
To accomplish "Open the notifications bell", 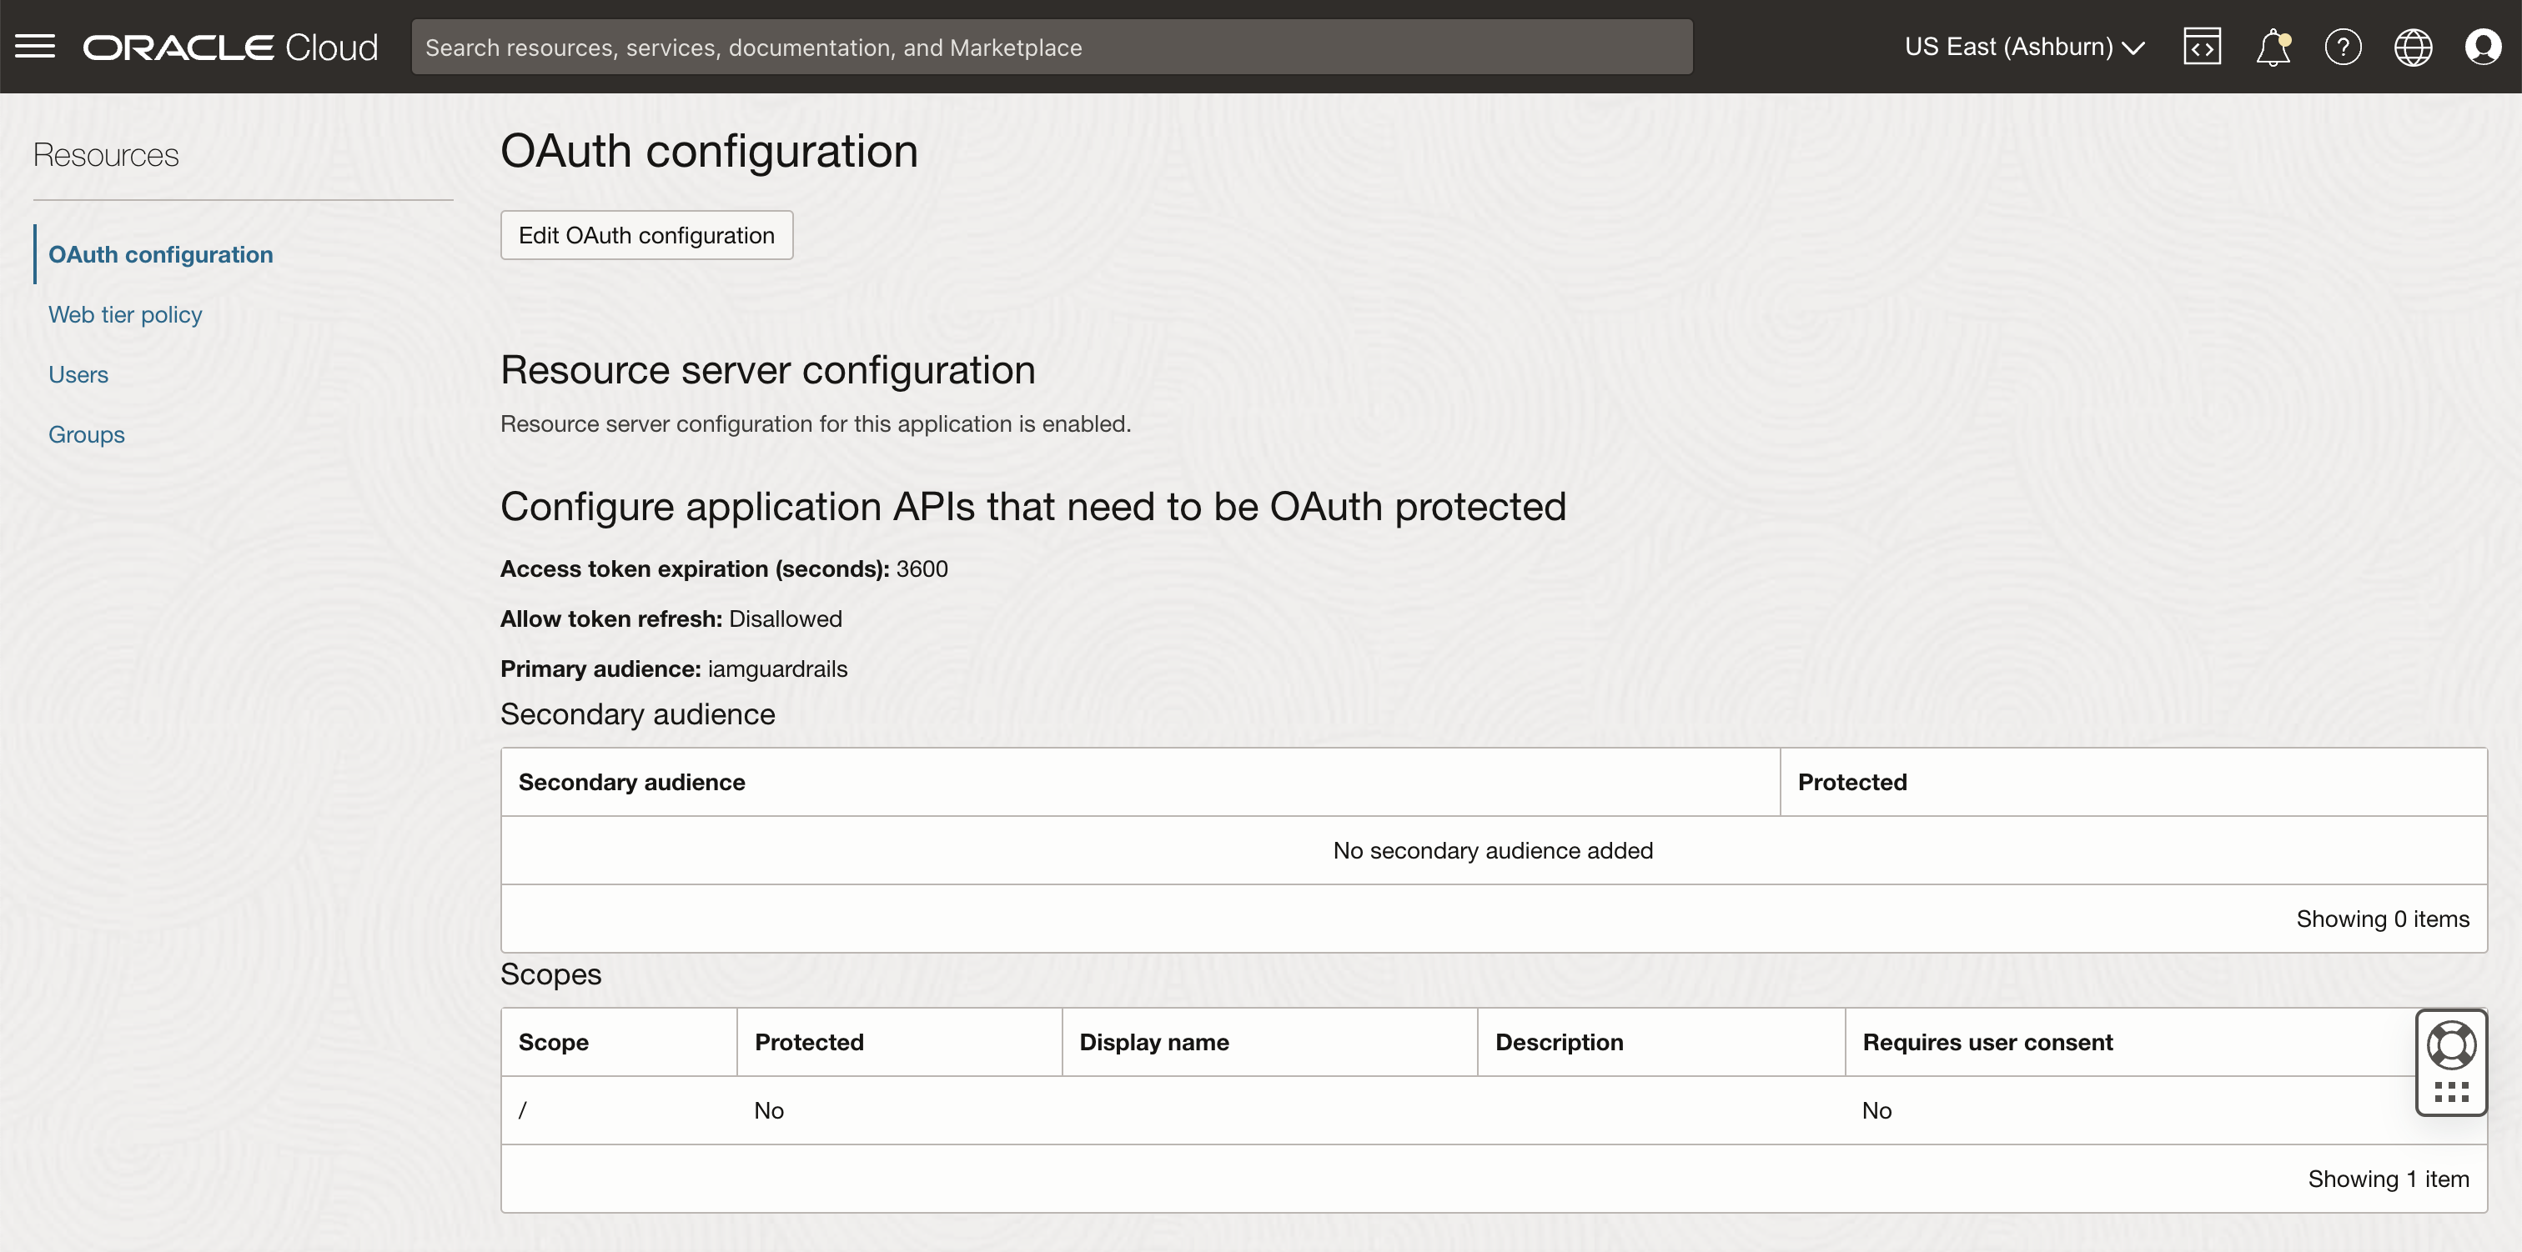I will (2271, 46).
